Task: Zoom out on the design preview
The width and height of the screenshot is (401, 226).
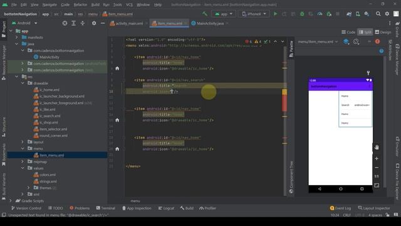Action: coord(377,168)
